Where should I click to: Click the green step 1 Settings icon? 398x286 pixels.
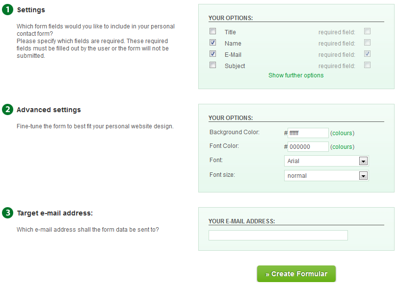7,10
